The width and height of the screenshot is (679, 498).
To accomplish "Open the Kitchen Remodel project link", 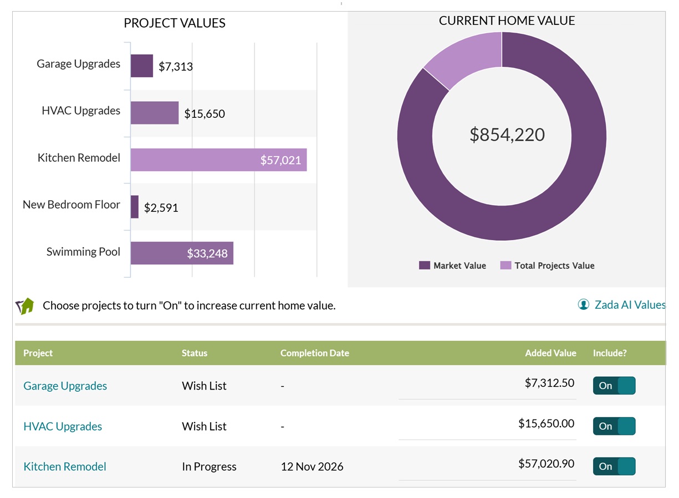I will click(64, 466).
